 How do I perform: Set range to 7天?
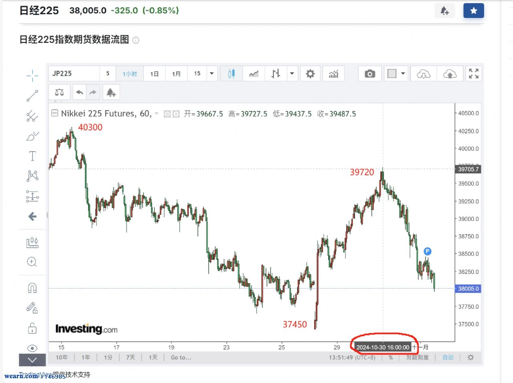(x=131, y=357)
